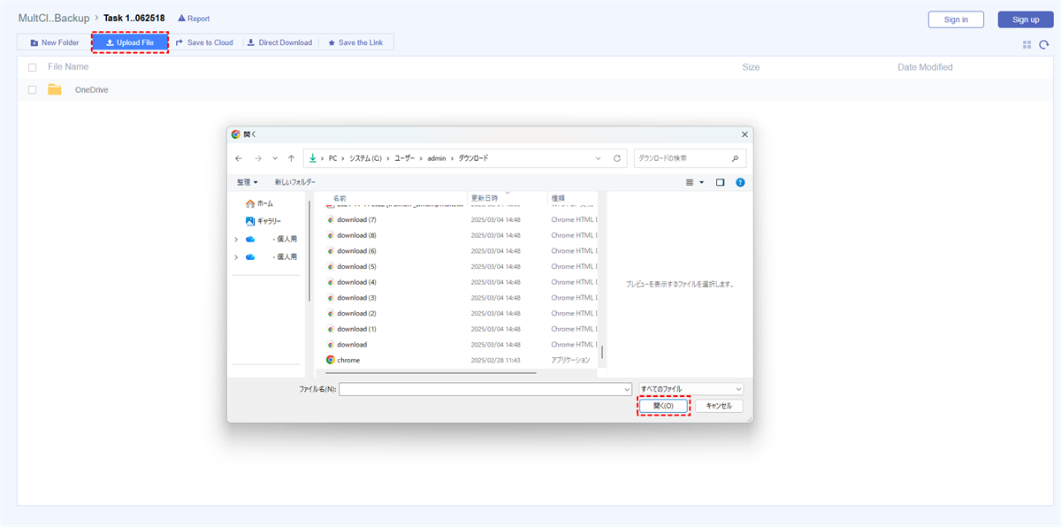The image size is (1061, 527).
Task: Click the 開く(O) button
Action: coord(663,406)
